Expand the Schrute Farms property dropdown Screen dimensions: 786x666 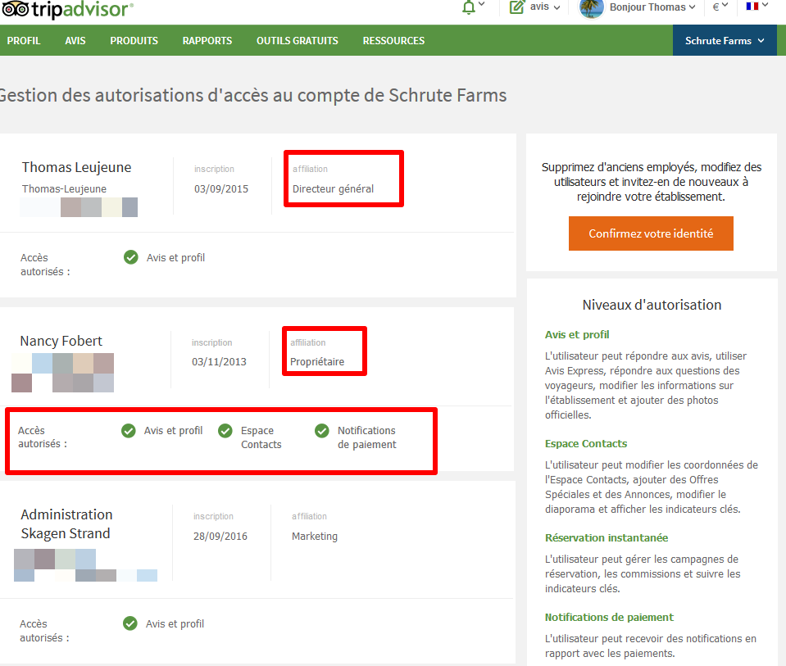[x=725, y=41]
